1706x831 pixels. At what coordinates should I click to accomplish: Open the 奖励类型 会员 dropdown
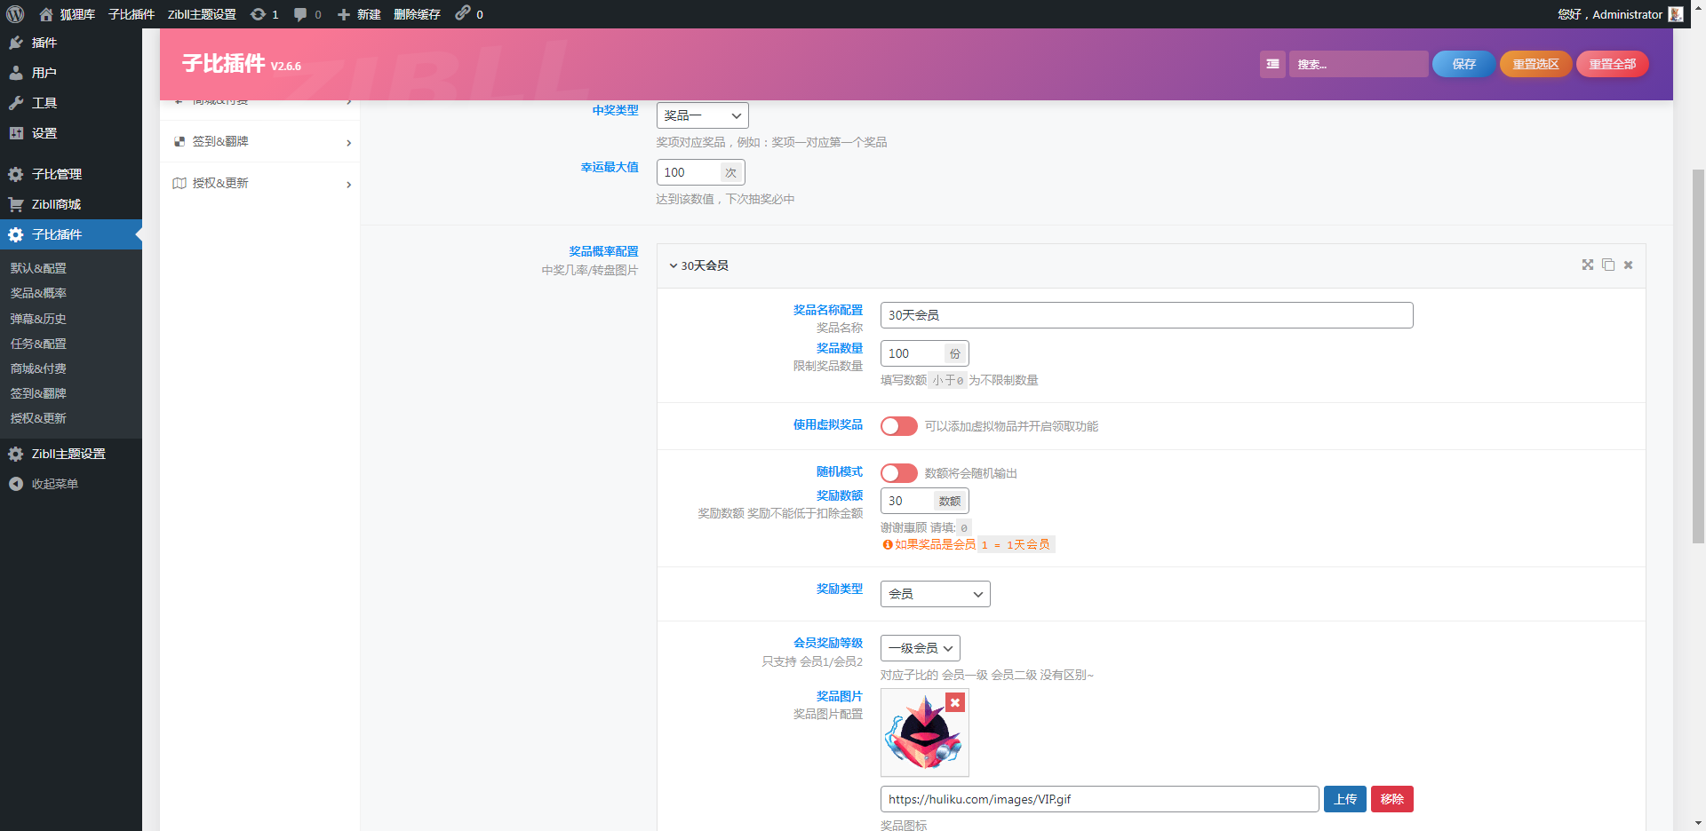935,594
